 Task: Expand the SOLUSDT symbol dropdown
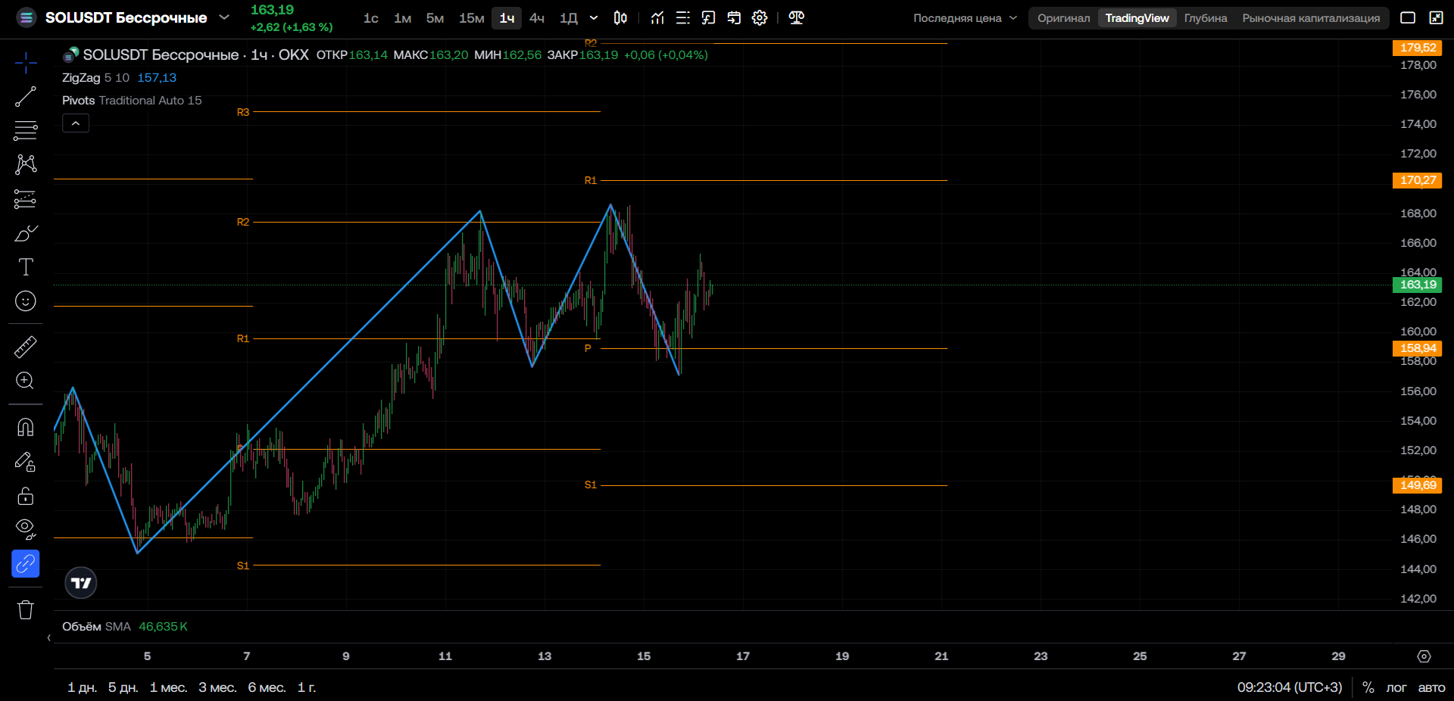click(x=224, y=17)
